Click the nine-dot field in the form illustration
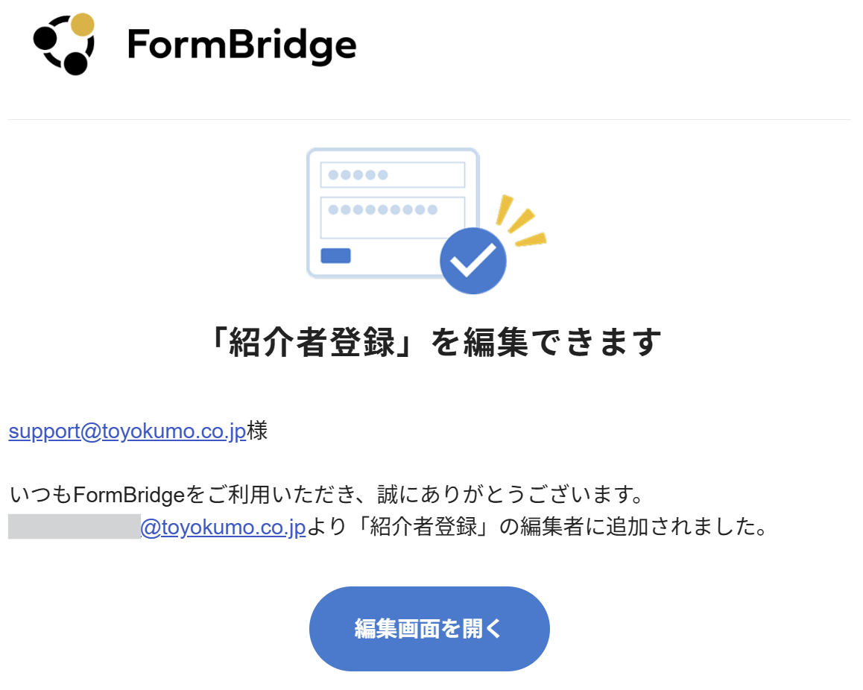Screen dimensions: 863x690 click(392, 210)
